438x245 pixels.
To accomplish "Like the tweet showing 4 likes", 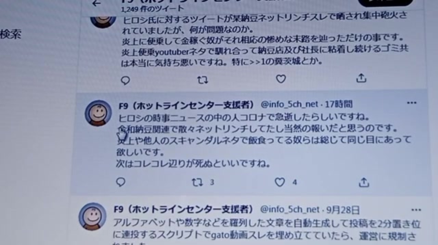I will (x=280, y=182).
